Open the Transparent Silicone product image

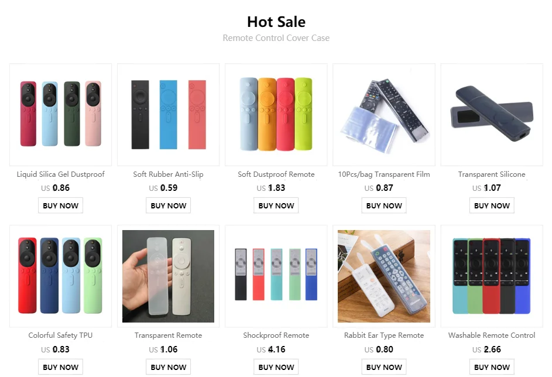492,115
